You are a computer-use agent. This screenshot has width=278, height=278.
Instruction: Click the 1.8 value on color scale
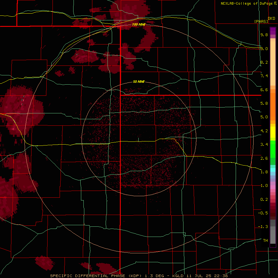[264, 172]
